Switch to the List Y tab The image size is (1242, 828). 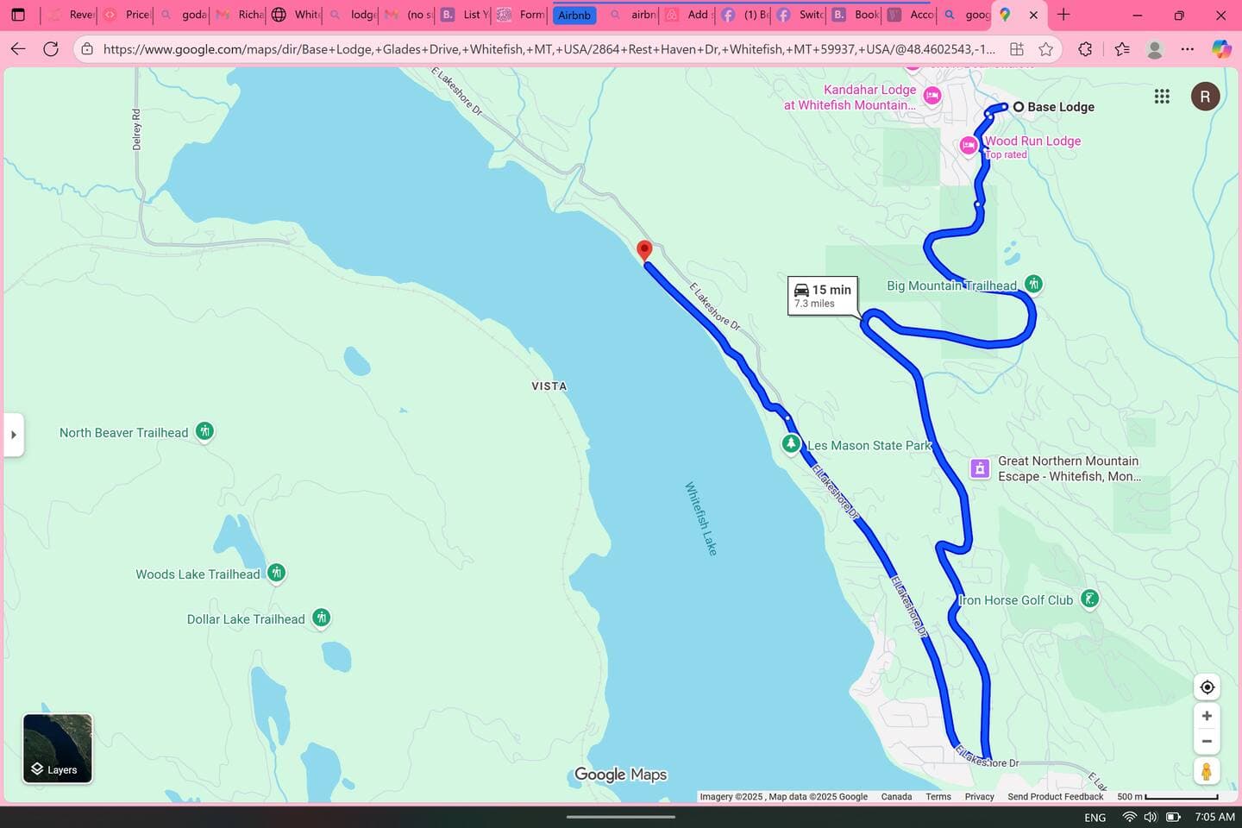[x=465, y=15]
